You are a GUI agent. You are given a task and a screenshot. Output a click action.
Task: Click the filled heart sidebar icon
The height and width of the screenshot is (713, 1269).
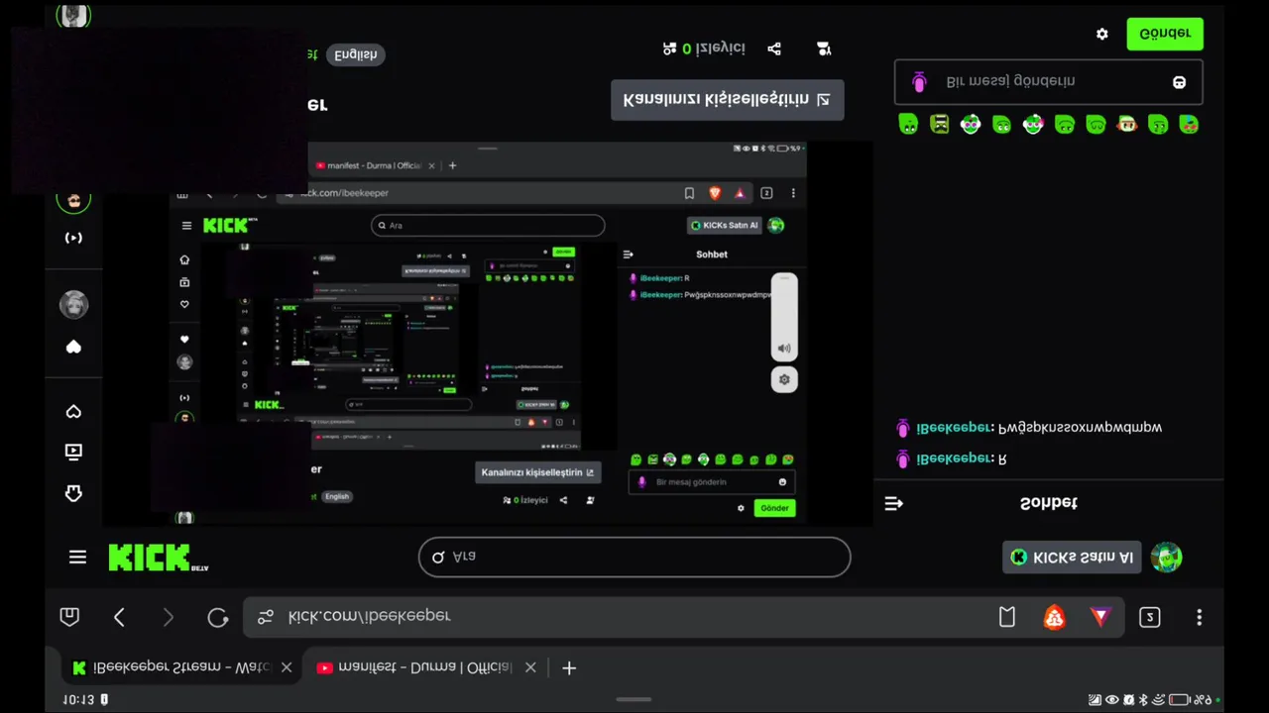click(x=73, y=347)
